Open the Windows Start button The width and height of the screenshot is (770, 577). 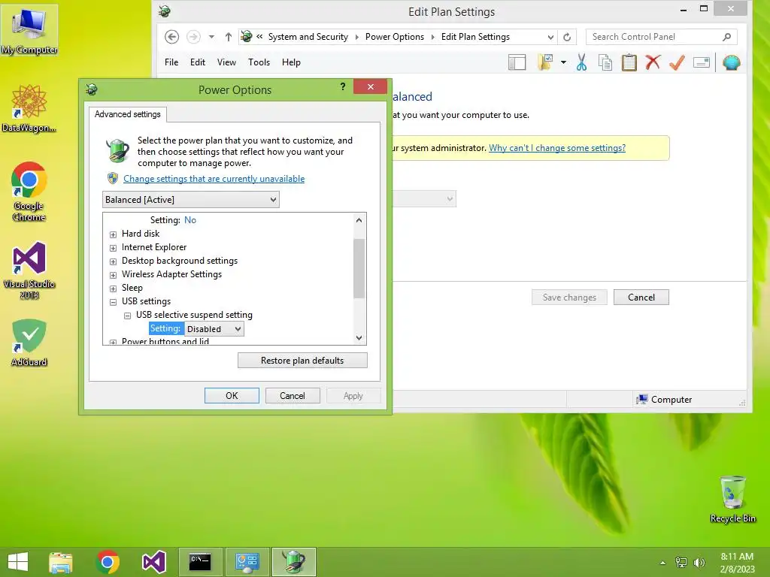coord(18,562)
